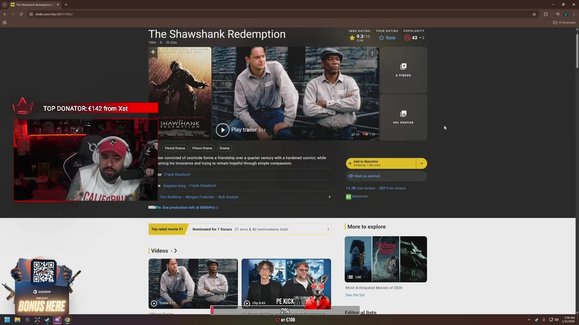Reload the IMDb page
The image size is (579, 325).
coord(21,14)
